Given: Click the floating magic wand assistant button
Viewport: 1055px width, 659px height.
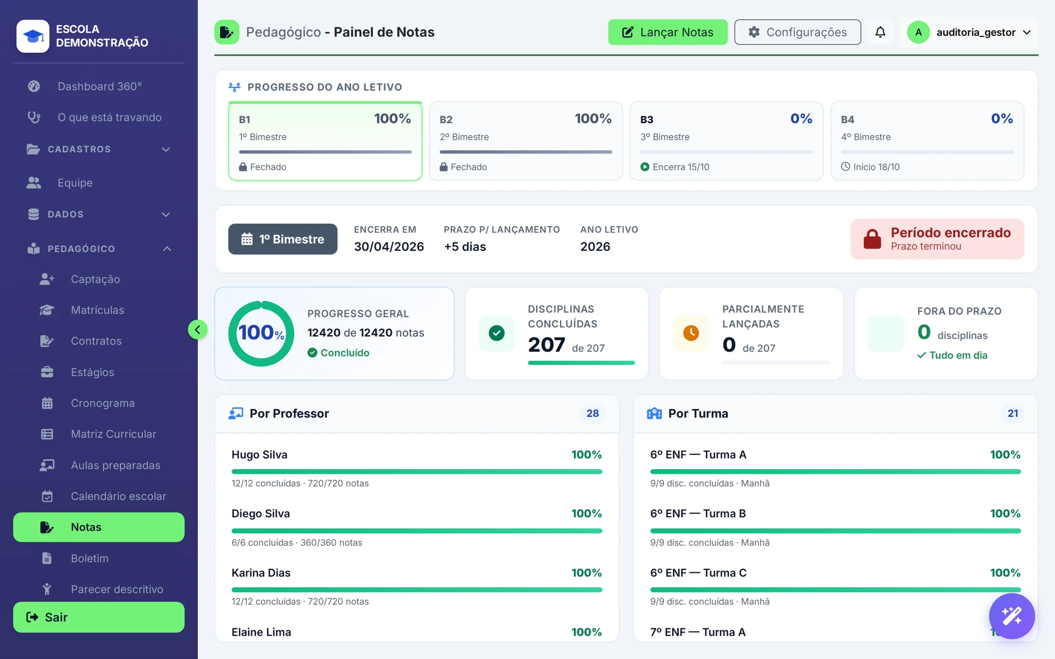Looking at the screenshot, I should tap(1011, 616).
